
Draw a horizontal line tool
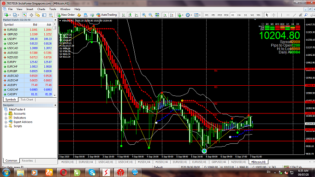click(288, 15)
